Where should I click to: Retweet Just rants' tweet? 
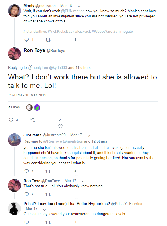click(x=48, y=171)
